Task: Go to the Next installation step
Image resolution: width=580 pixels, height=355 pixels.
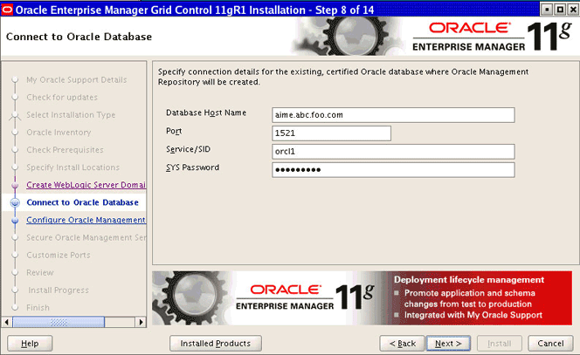Action: [x=448, y=344]
